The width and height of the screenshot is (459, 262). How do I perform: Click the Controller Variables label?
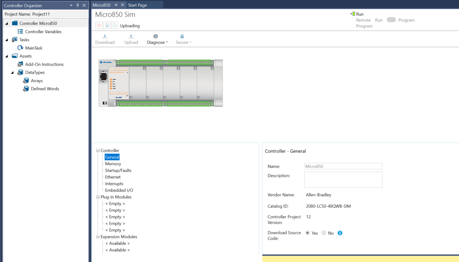pos(43,32)
